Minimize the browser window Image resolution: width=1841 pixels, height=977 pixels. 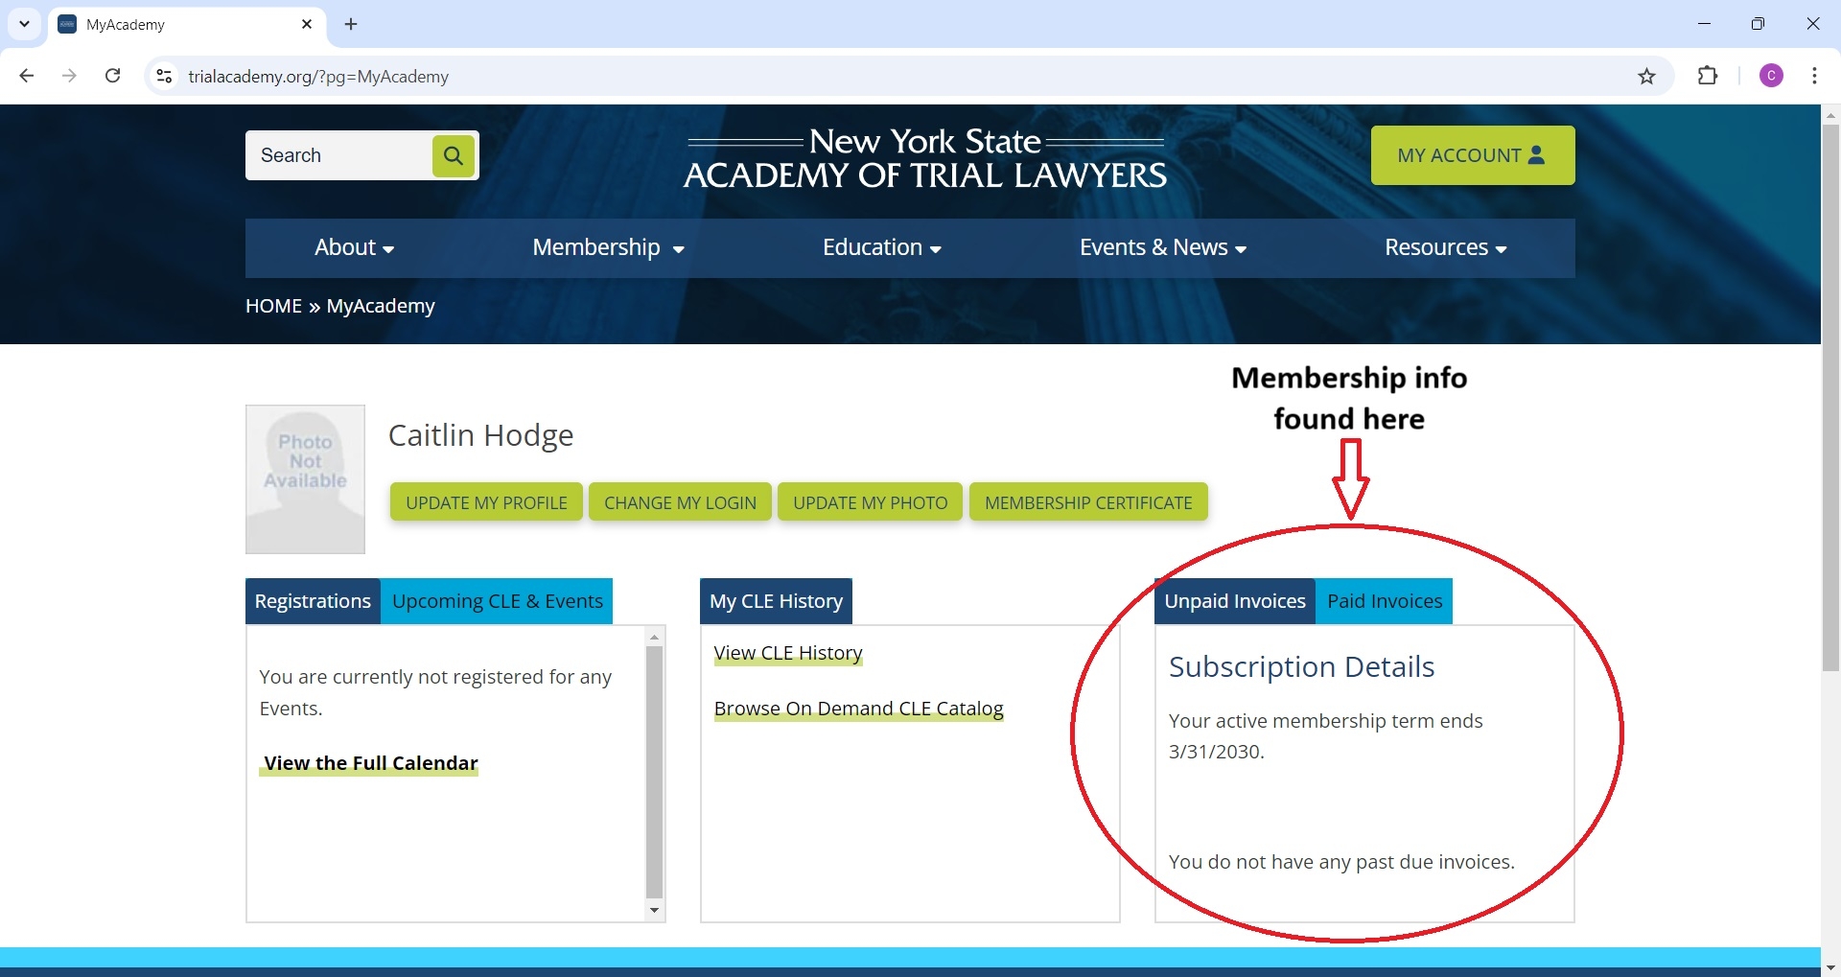(1704, 24)
